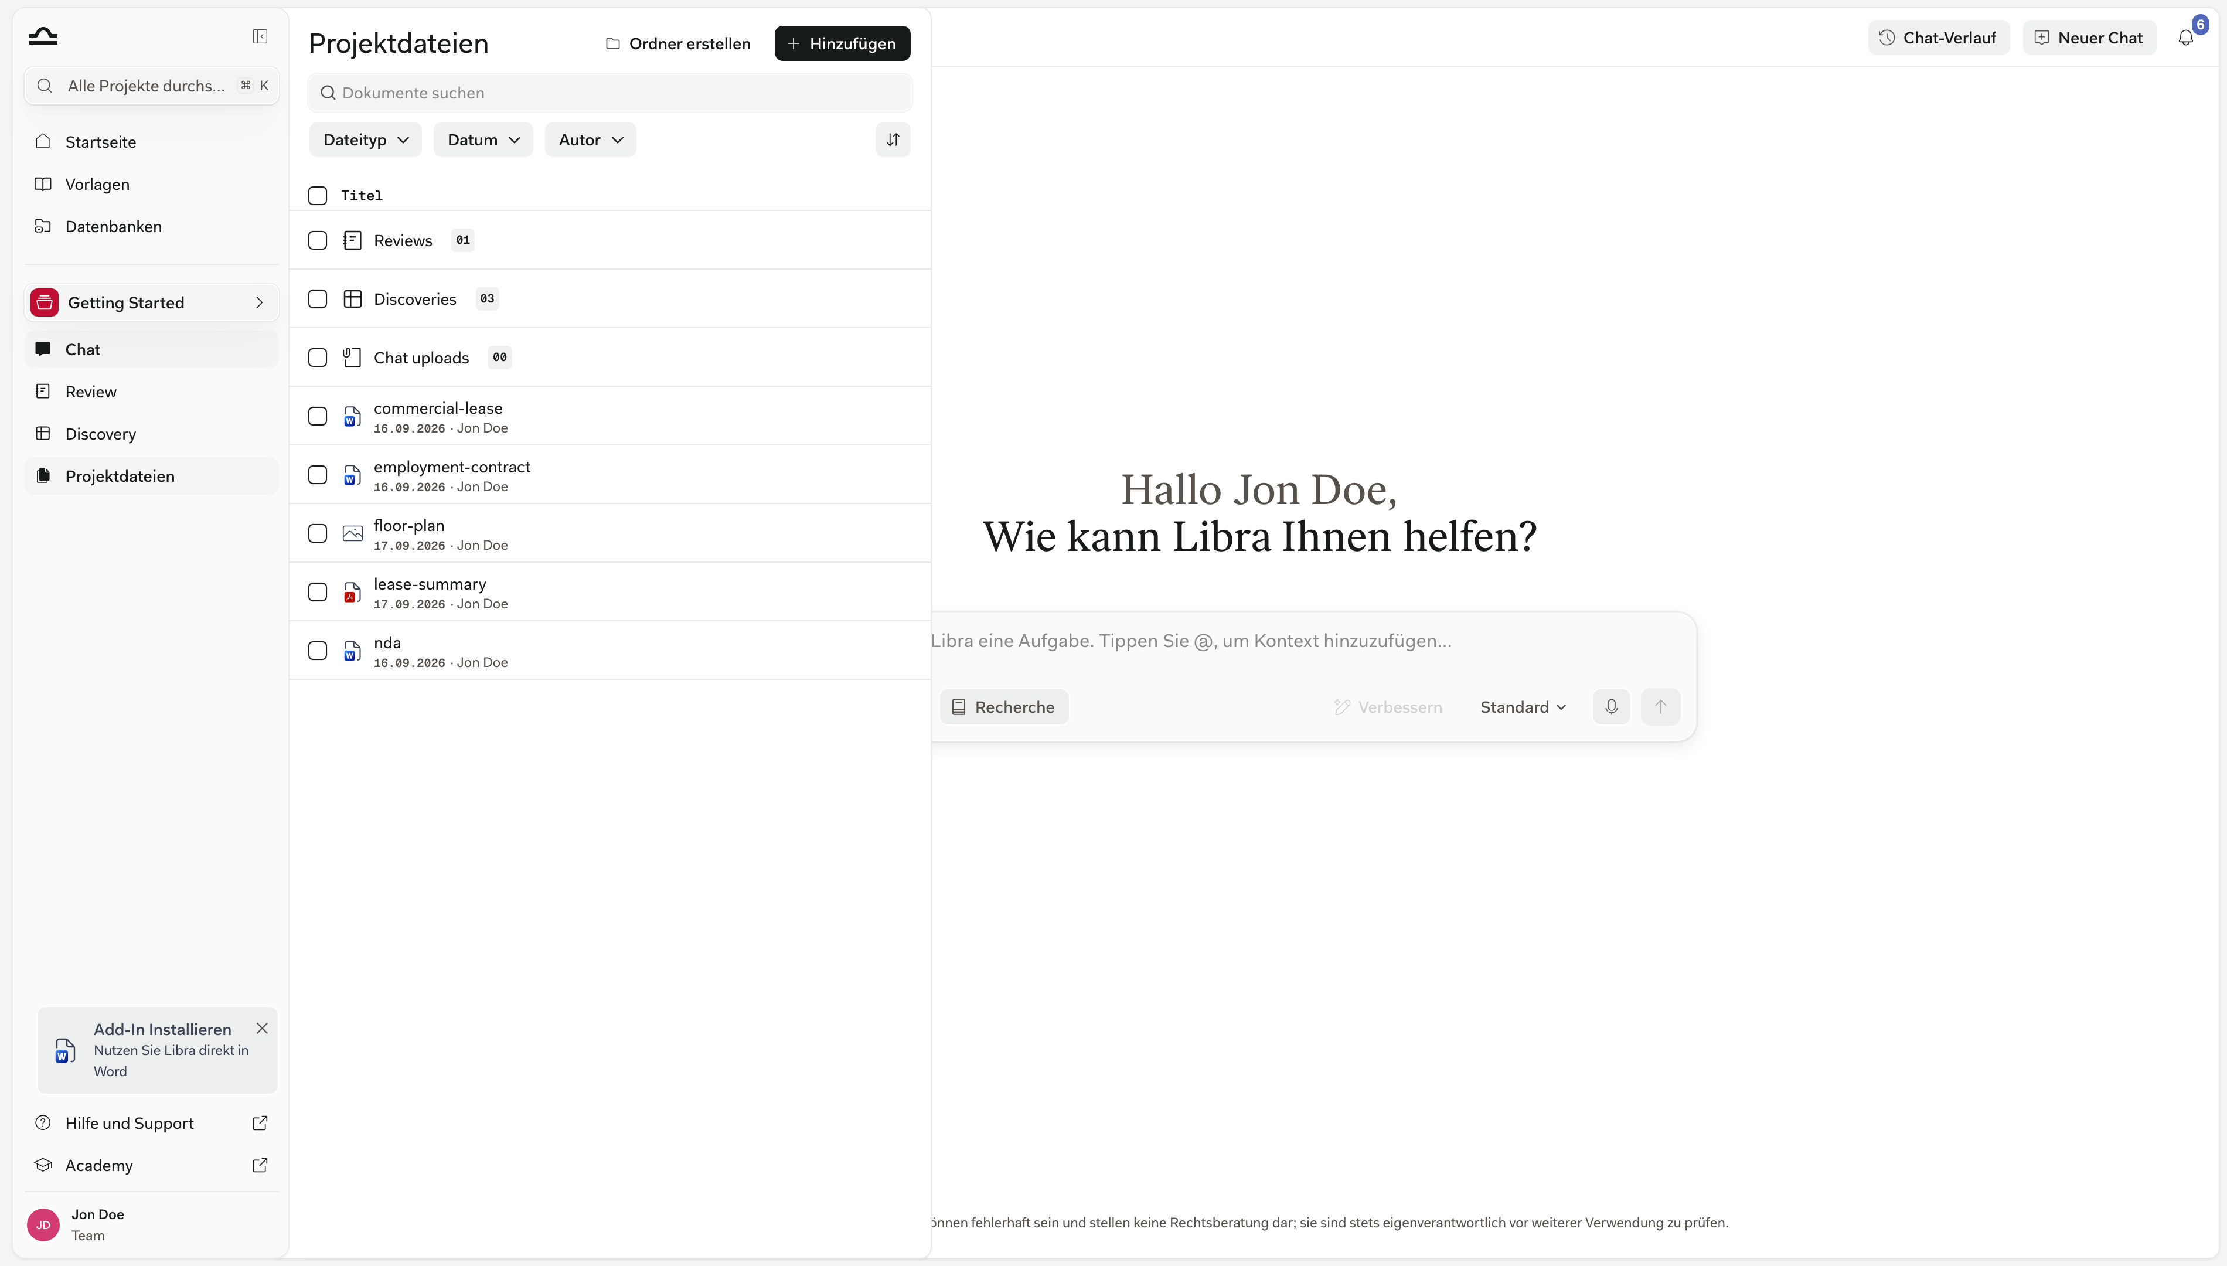Click the Alle Projekte durchsuchen search box
This screenshot has width=2227, height=1266.
pyautogui.click(x=152, y=85)
